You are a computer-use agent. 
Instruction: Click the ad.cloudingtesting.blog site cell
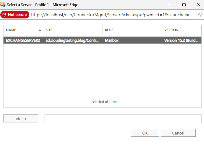click(x=73, y=40)
